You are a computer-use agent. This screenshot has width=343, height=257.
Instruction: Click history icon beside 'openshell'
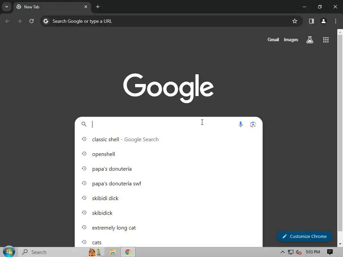(x=84, y=154)
